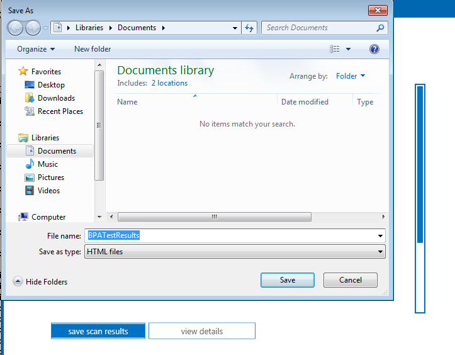Open the Pictures library
455x355 pixels.
tap(51, 177)
